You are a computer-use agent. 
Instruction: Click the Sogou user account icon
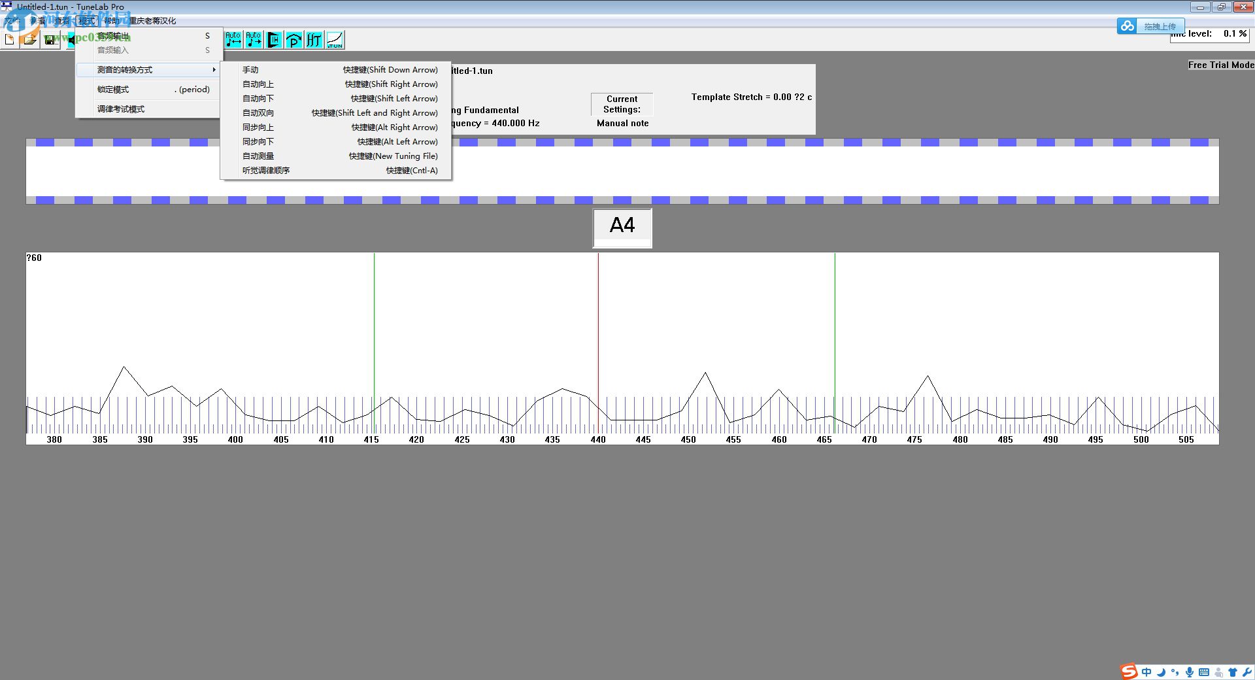(1218, 672)
